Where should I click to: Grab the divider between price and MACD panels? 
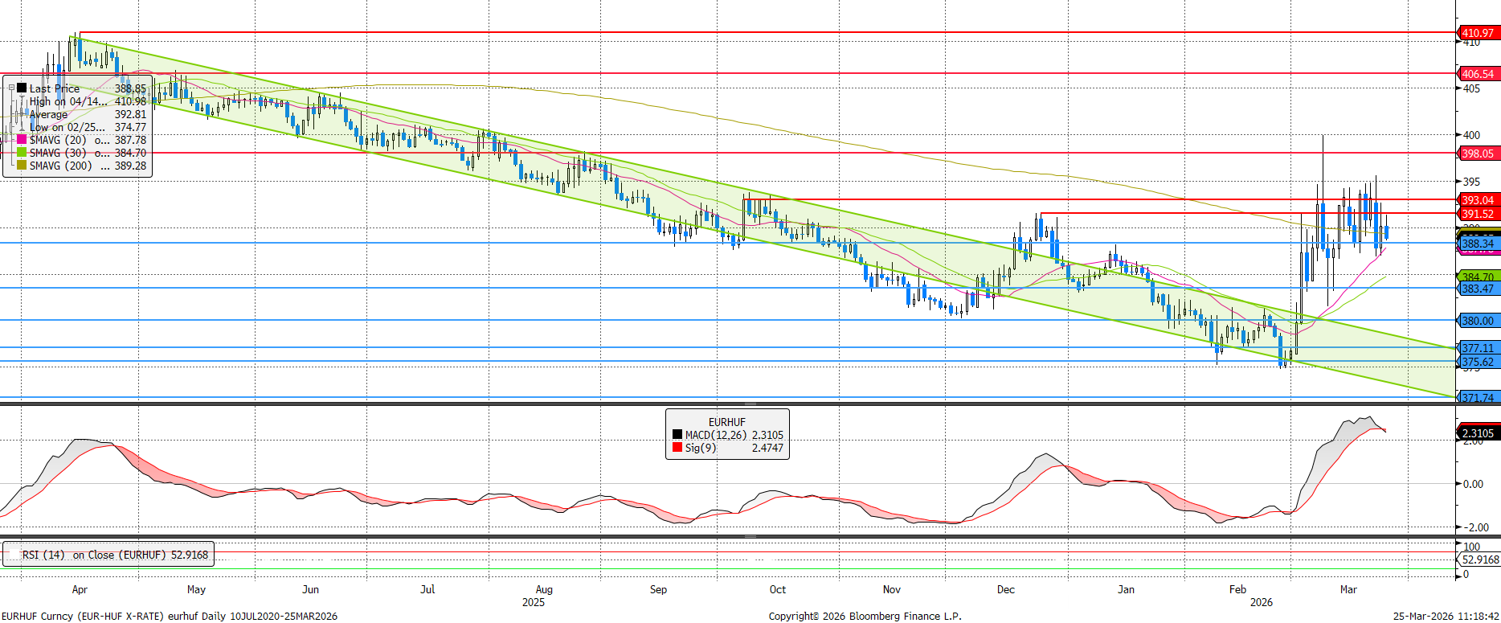pos(750,404)
